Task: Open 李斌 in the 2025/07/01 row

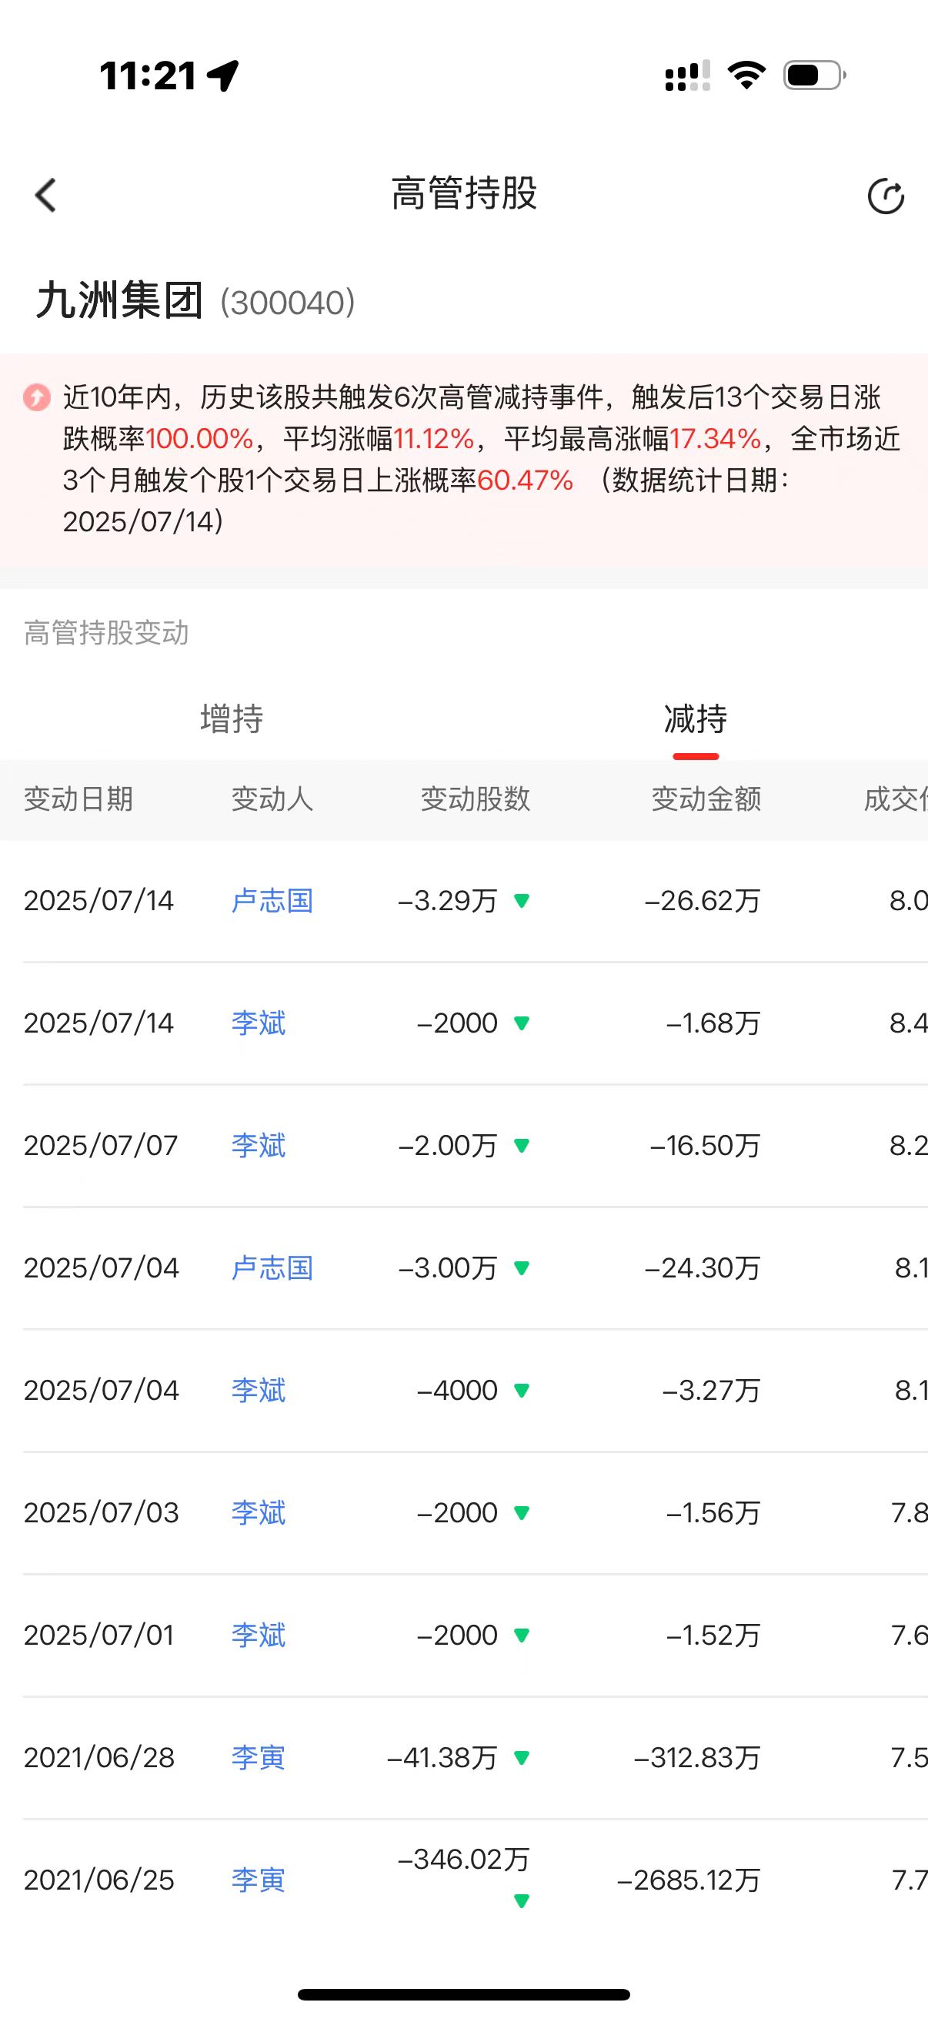Action: [x=259, y=1636]
